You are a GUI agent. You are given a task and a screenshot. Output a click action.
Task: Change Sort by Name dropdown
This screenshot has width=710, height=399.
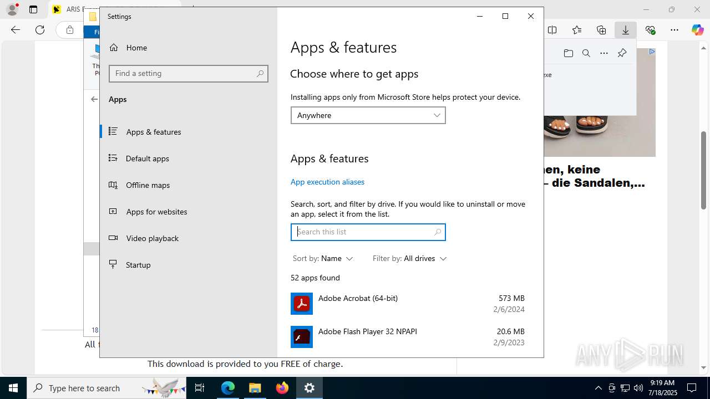323,258
